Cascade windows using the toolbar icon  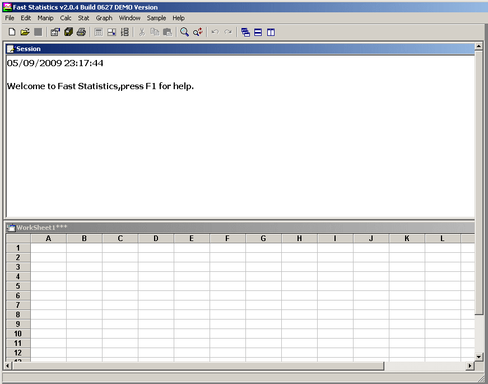coord(245,32)
